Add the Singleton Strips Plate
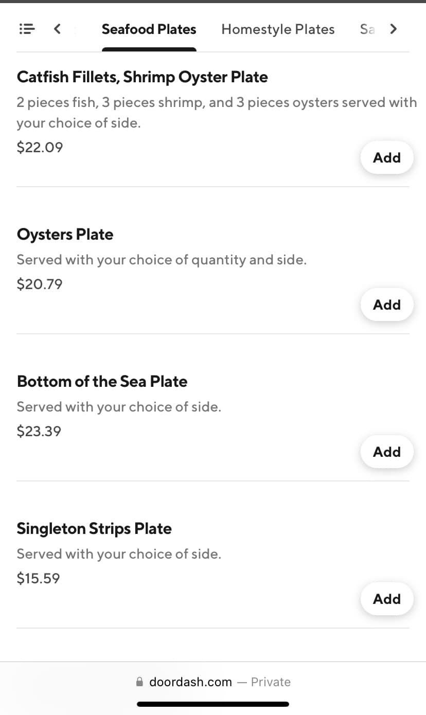Viewport: 426px width, 715px height. coord(386,599)
